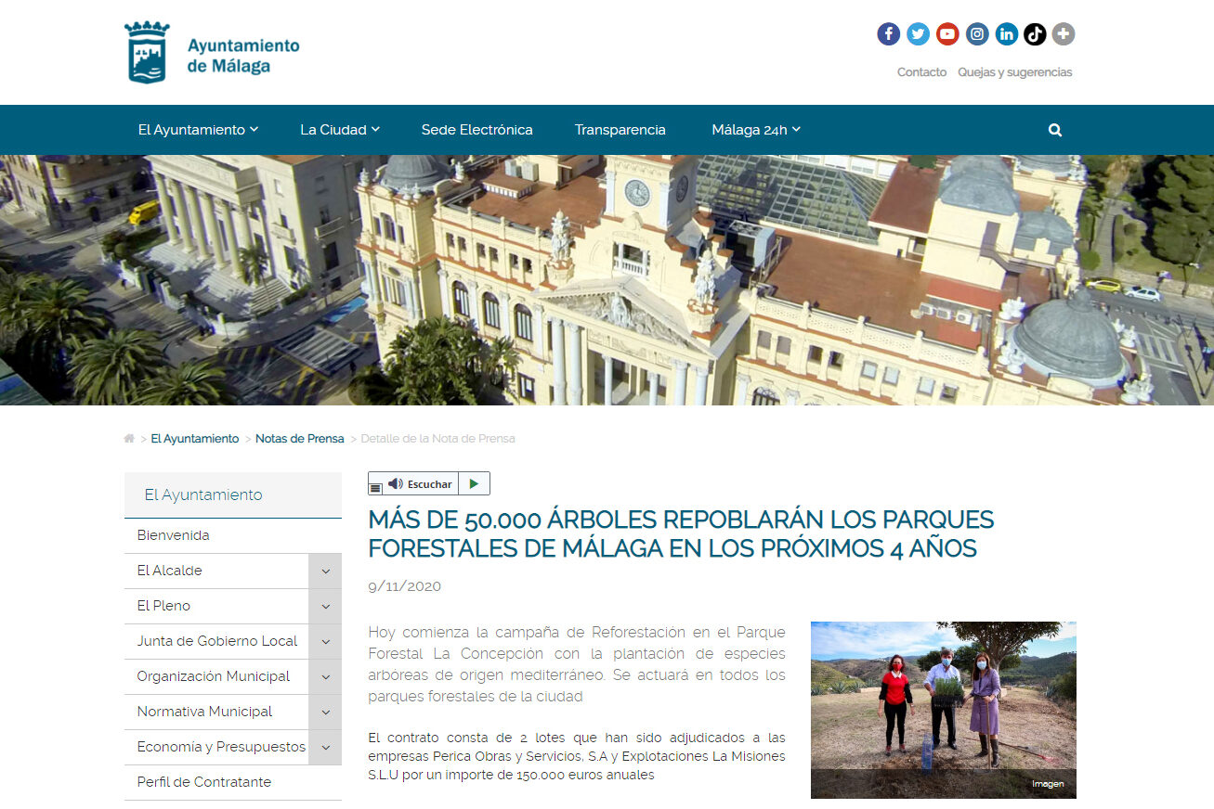Open Transparencia in nav bar

(620, 130)
